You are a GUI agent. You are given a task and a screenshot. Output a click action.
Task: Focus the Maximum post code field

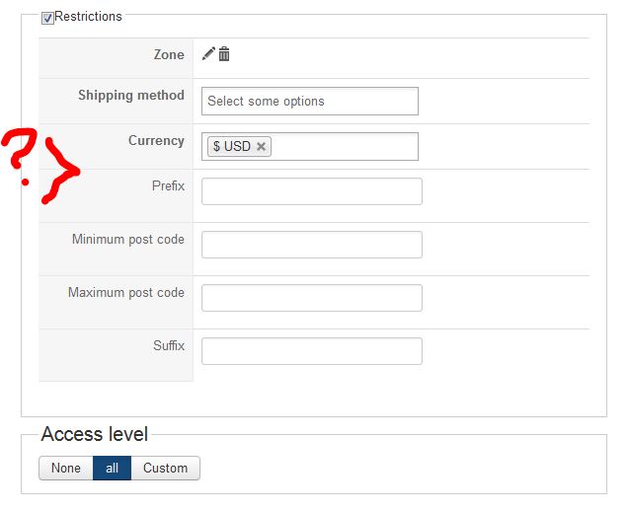pyautogui.click(x=311, y=298)
